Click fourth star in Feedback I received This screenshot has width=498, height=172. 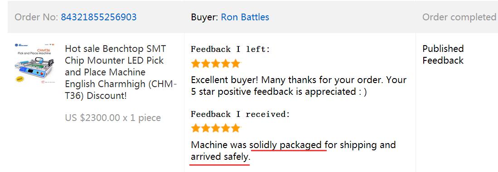coord(226,128)
